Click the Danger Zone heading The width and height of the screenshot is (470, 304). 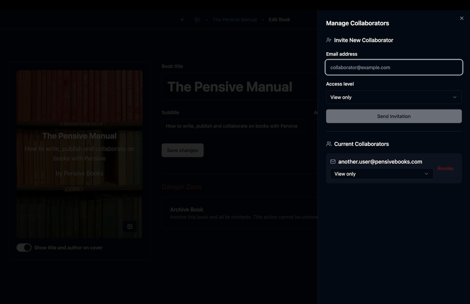click(x=182, y=187)
